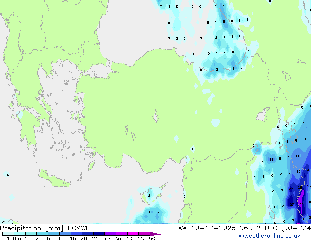Click the legend value label '0.1'

[x=5, y=238]
